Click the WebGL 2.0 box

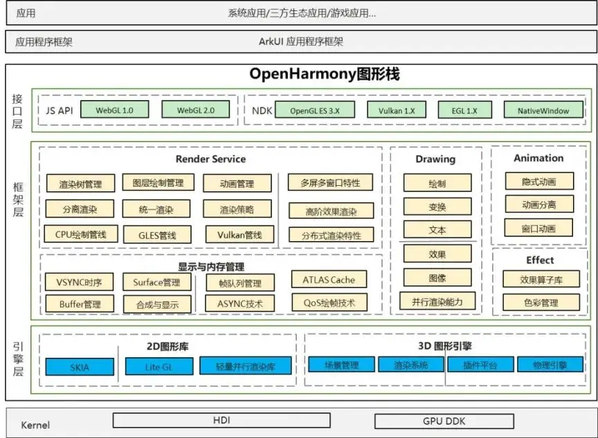pyautogui.click(x=196, y=110)
